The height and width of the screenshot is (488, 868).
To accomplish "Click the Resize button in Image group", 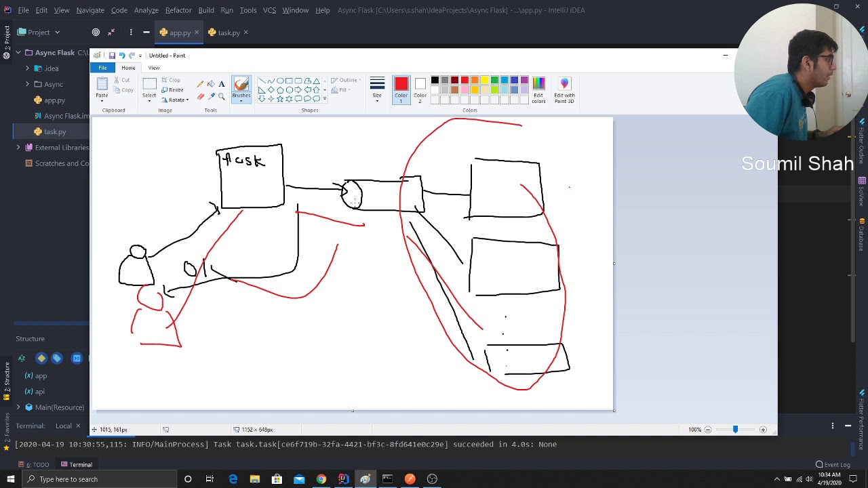I will pos(172,90).
